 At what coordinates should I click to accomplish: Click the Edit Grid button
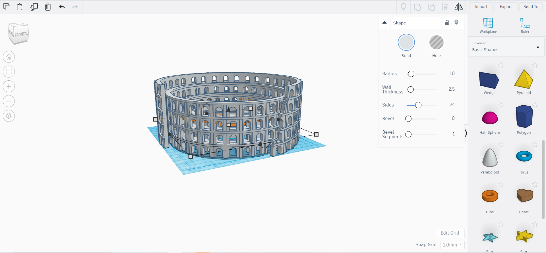pos(450,233)
